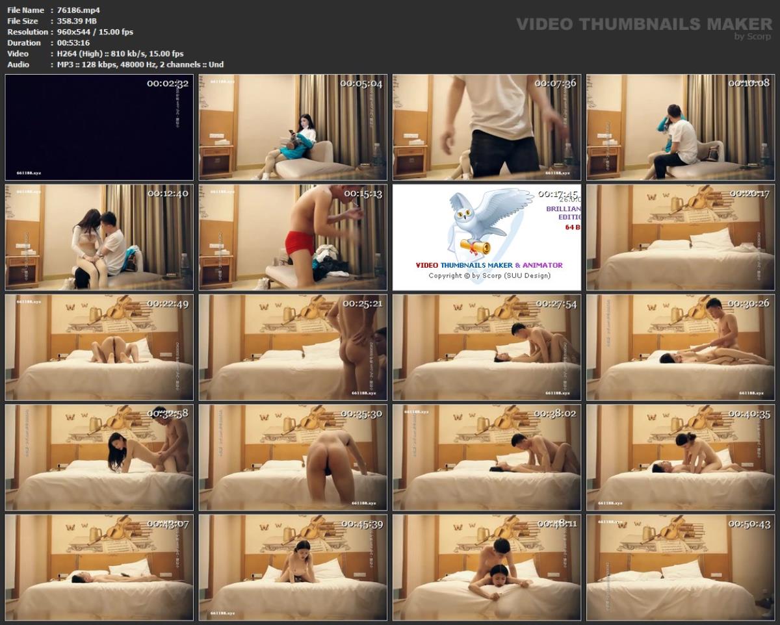
Task: Open the thumbnail at timestamp 00:17:45
Action: tap(488, 237)
